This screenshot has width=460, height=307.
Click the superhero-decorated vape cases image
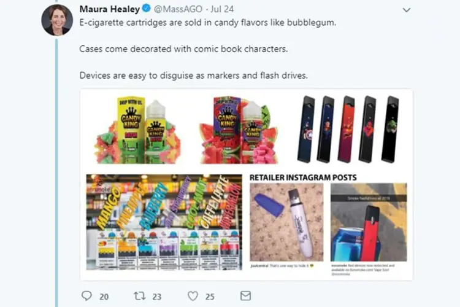(x=348, y=130)
